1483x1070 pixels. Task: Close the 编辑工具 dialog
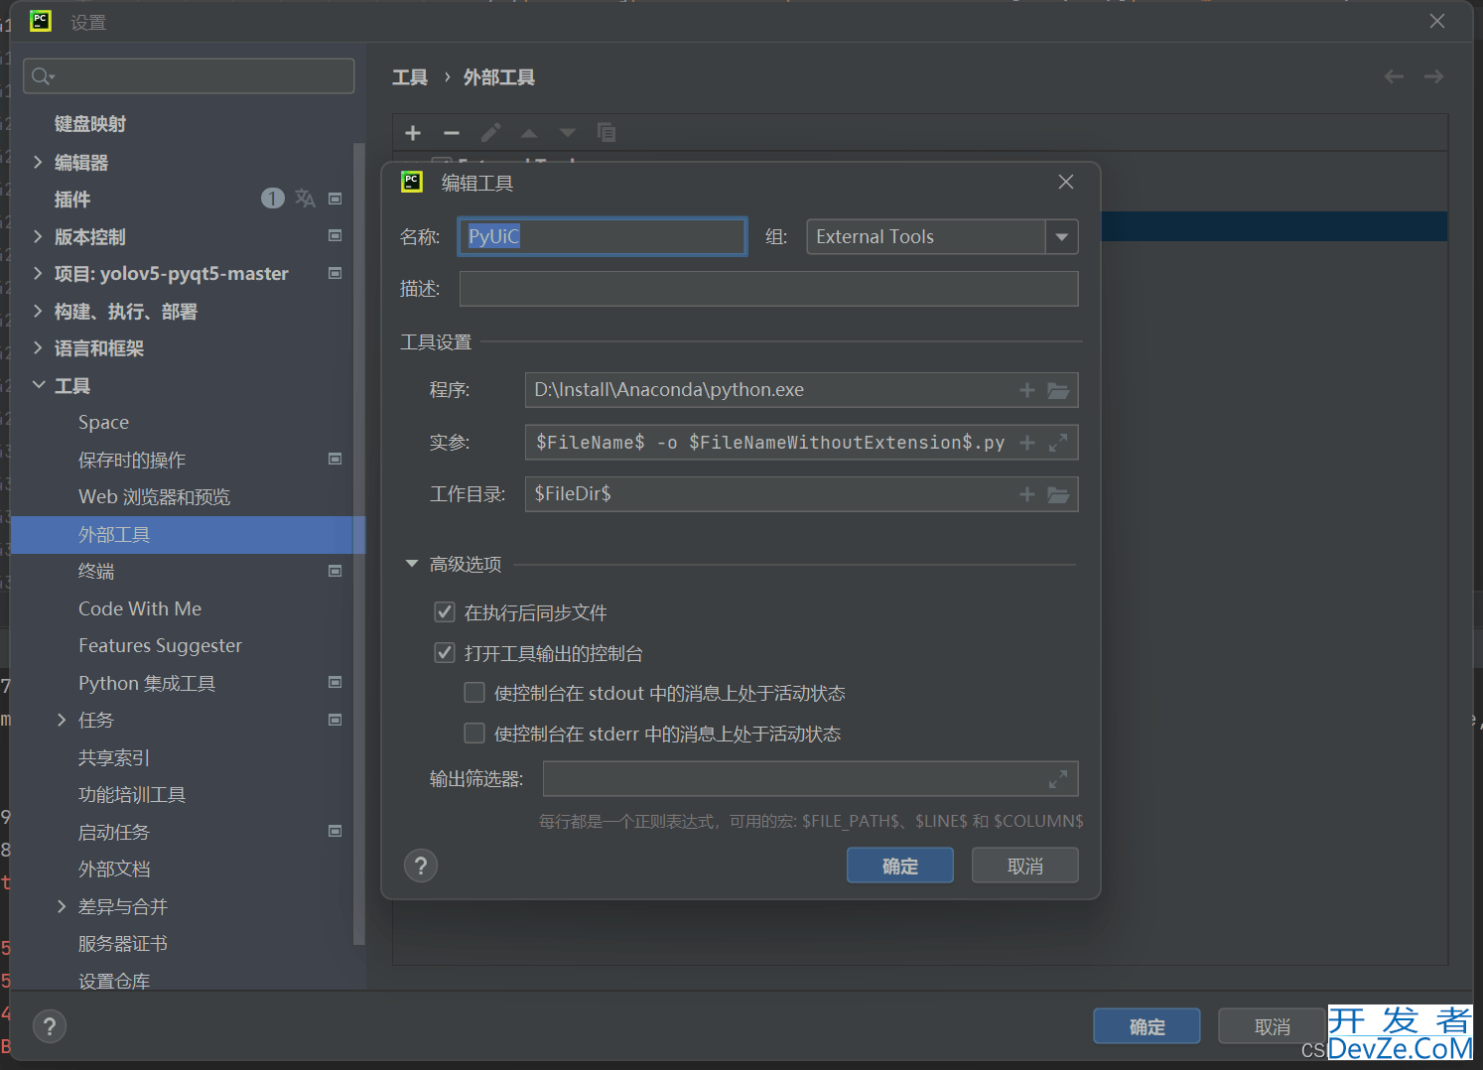[1066, 182]
